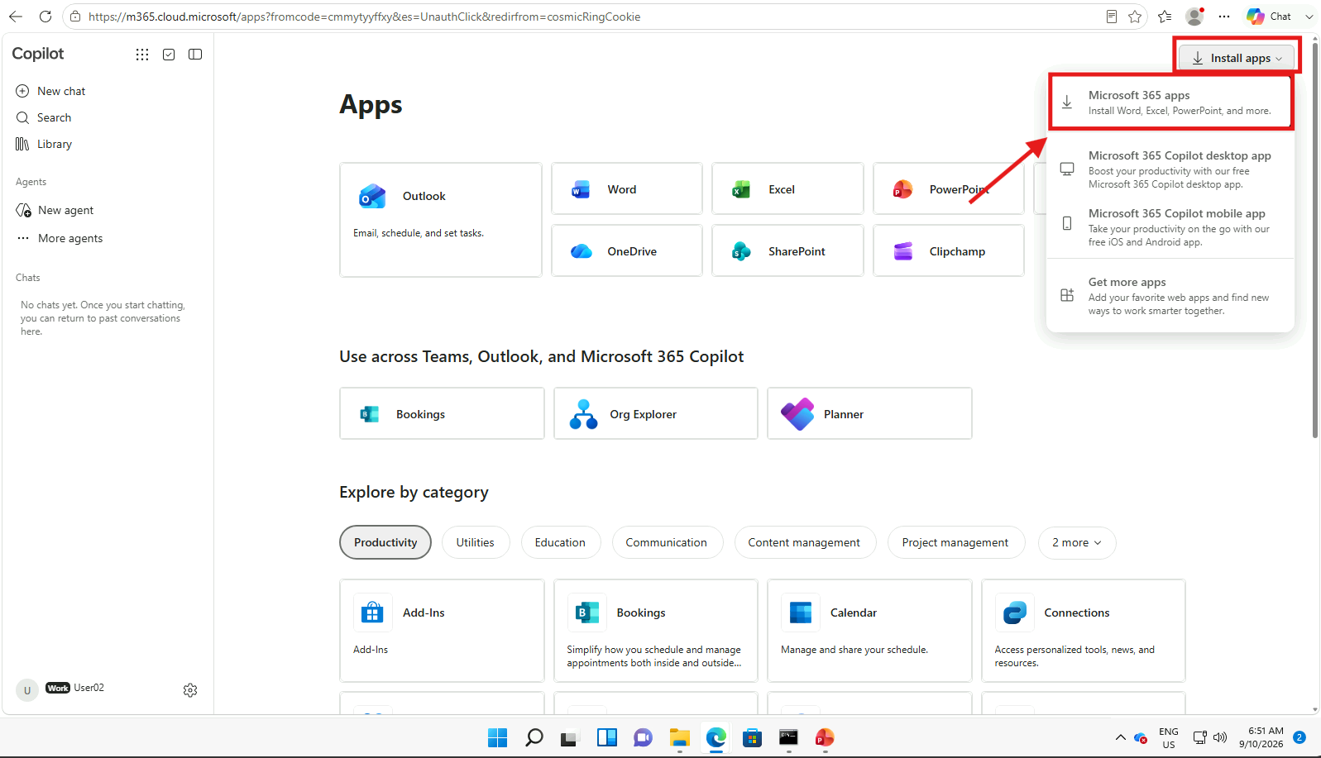This screenshot has width=1321, height=758.
Task: Select the Project management category filter
Action: pyautogui.click(x=955, y=542)
